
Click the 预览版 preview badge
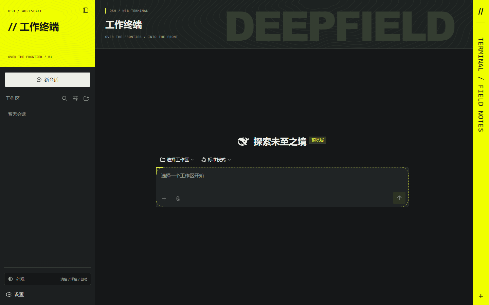[318, 140]
